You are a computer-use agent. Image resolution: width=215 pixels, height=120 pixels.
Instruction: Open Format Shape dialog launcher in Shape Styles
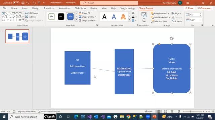click(97, 25)
